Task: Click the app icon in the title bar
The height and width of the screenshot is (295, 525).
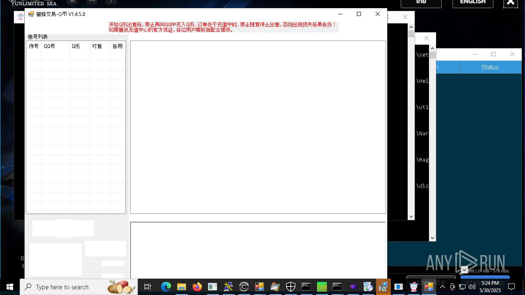Action: coord(31,14)
